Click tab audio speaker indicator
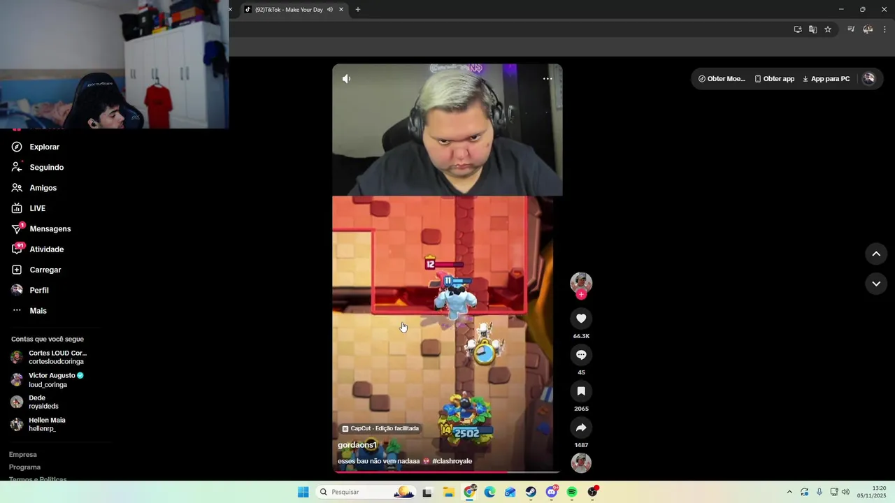895x503 pixels. click(x=330, y=10)
